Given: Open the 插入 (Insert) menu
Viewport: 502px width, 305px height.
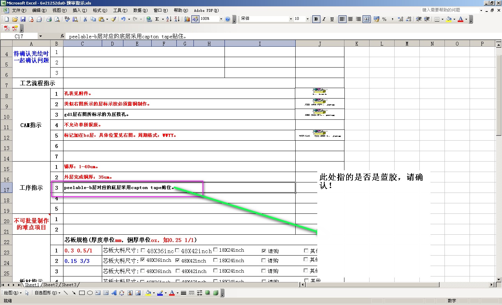Looking at the screenshot, I should click(79, 10).
